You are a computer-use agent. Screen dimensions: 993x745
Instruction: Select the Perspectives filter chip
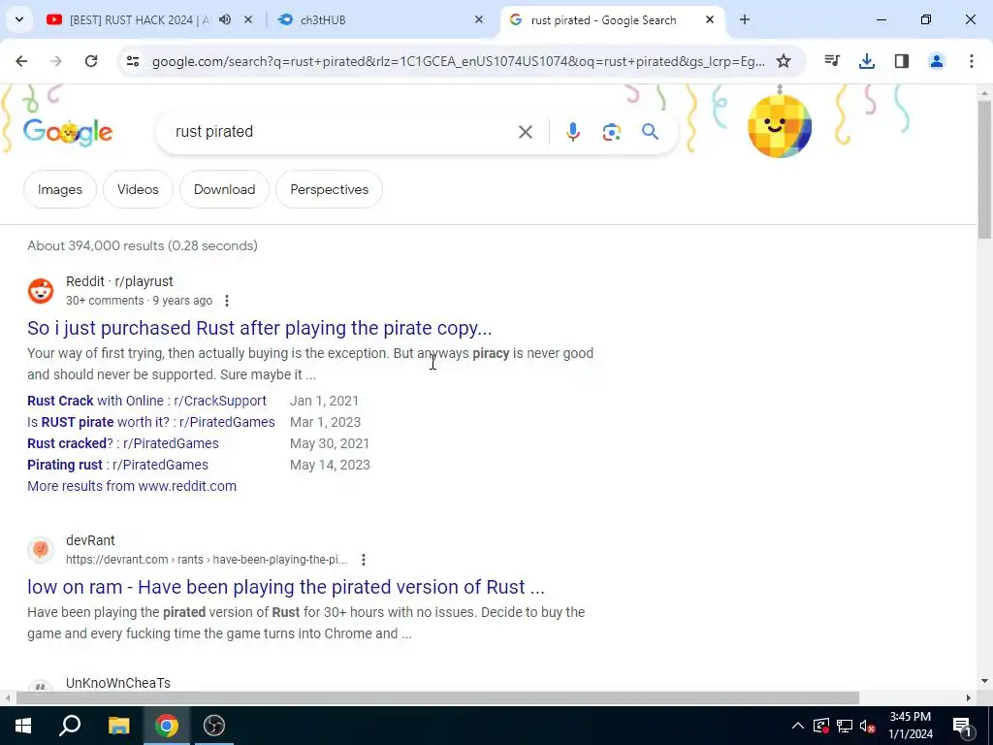(x=330, y=189)
